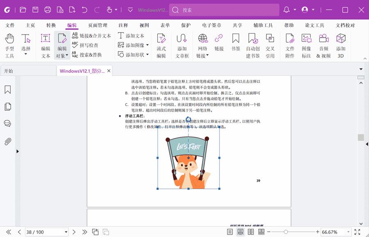Expand the Select tool (选择) dropdown
369x237 pixels.
tap(26, 54)
